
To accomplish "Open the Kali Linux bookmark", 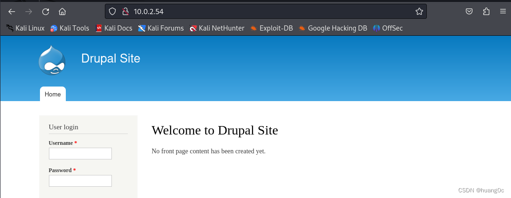I will coord(25,28).
